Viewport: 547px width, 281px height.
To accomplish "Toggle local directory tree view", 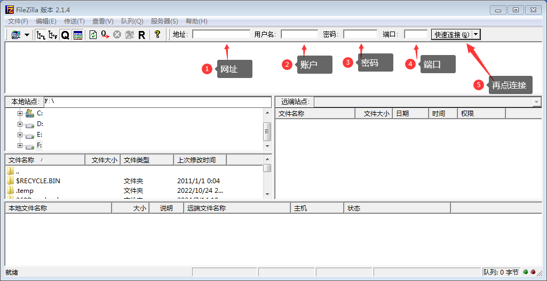I will click(41, 35).
